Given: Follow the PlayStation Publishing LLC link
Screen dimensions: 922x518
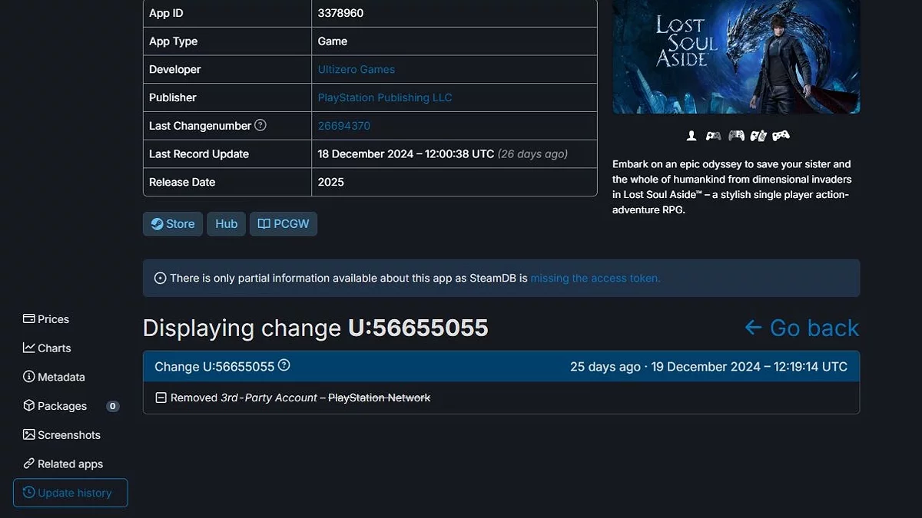Looking at the screenshot, I should [x=385, y=97].
